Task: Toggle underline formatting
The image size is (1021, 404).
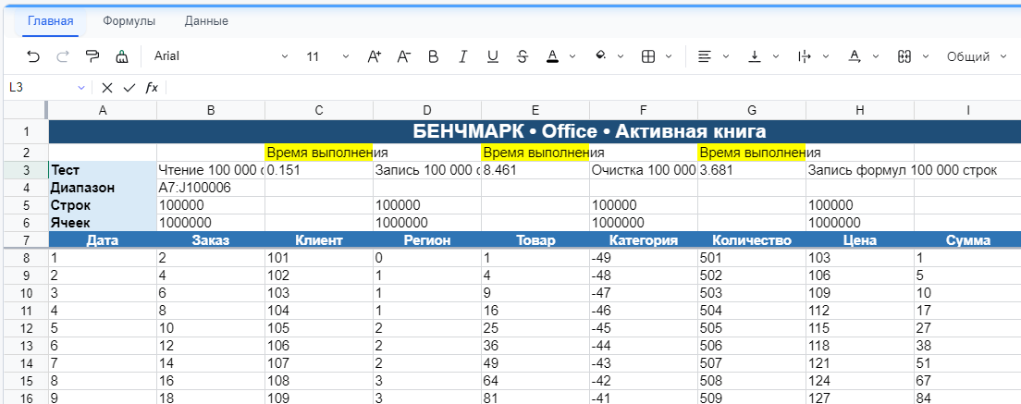Action: point(492,56)
